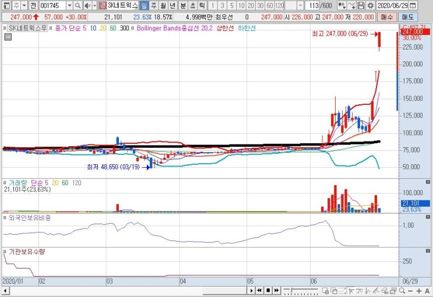Click the overlapping-windows icon in bottom toolbar
433x297 pixels.
pyautogui.click(x=334, y=291)
